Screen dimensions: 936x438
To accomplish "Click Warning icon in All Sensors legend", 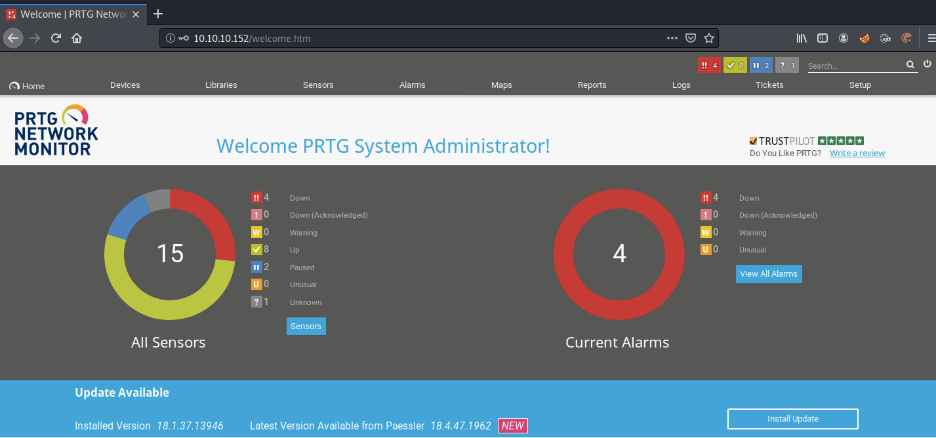I will (x=256, y=232).
